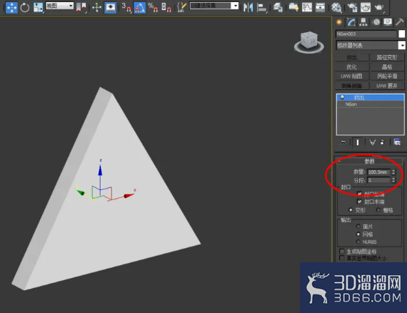Open Configure Modifier Sets icon
The image size is (407, 313).
click(397, 142)
